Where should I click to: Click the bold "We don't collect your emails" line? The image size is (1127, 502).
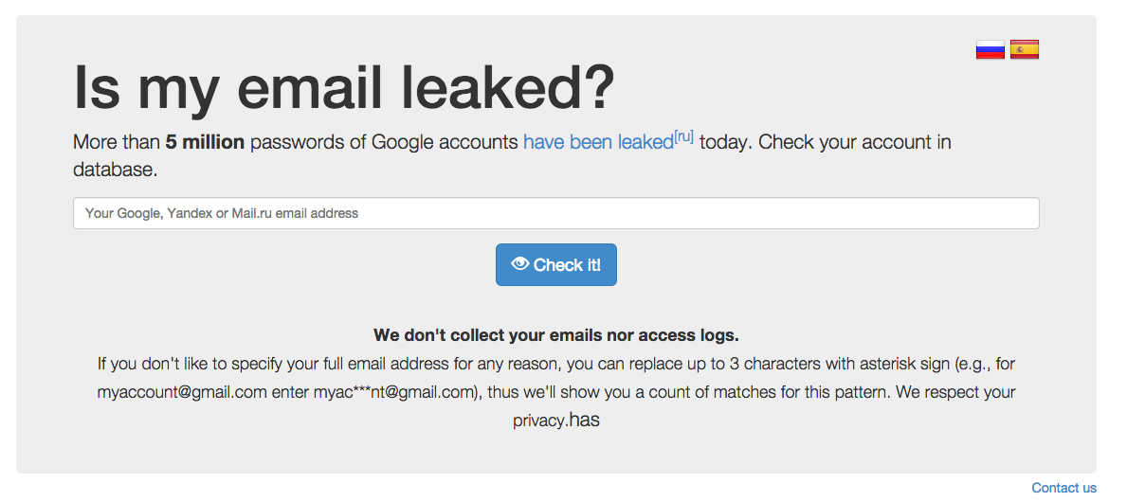(556, 334)
